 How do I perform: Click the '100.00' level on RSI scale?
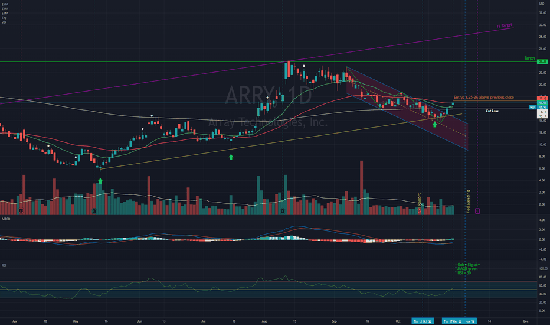543,268
